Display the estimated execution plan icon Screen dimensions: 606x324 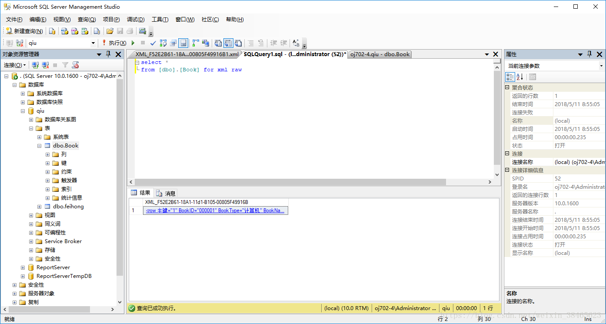[x=163, y=43]
